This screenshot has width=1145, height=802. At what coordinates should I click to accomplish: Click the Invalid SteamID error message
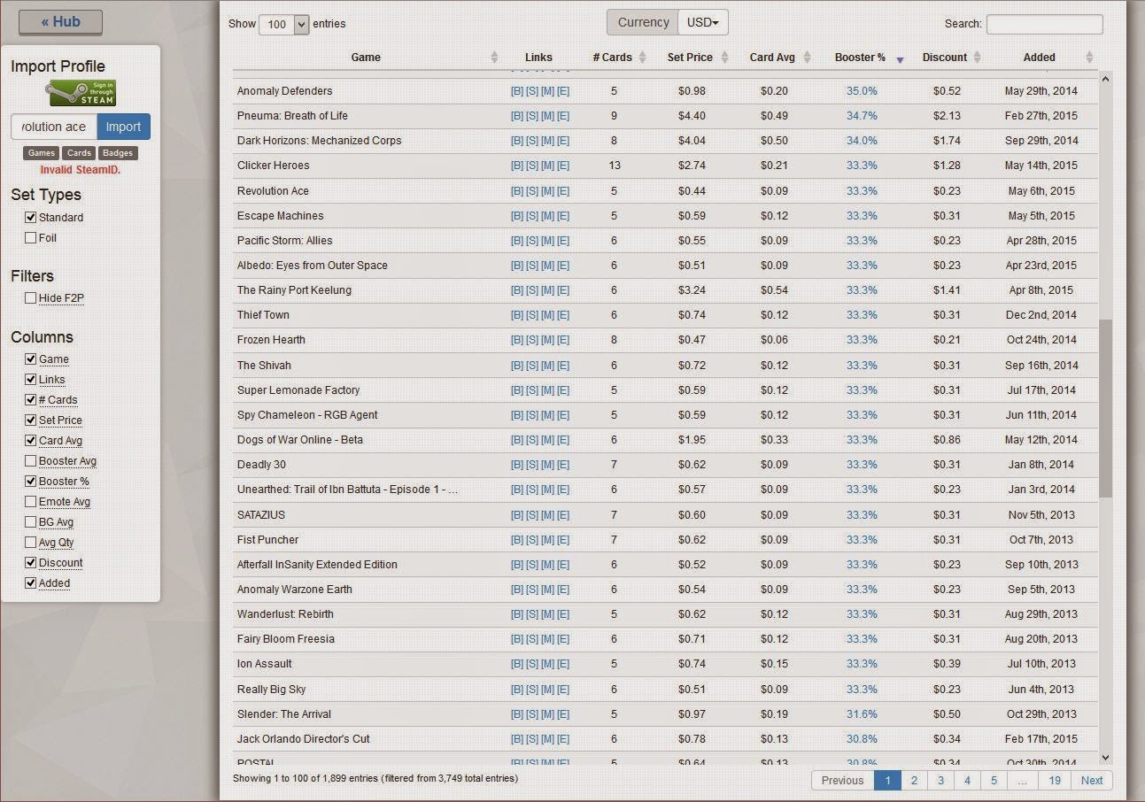pyautogui.click(x=81, y=170)
